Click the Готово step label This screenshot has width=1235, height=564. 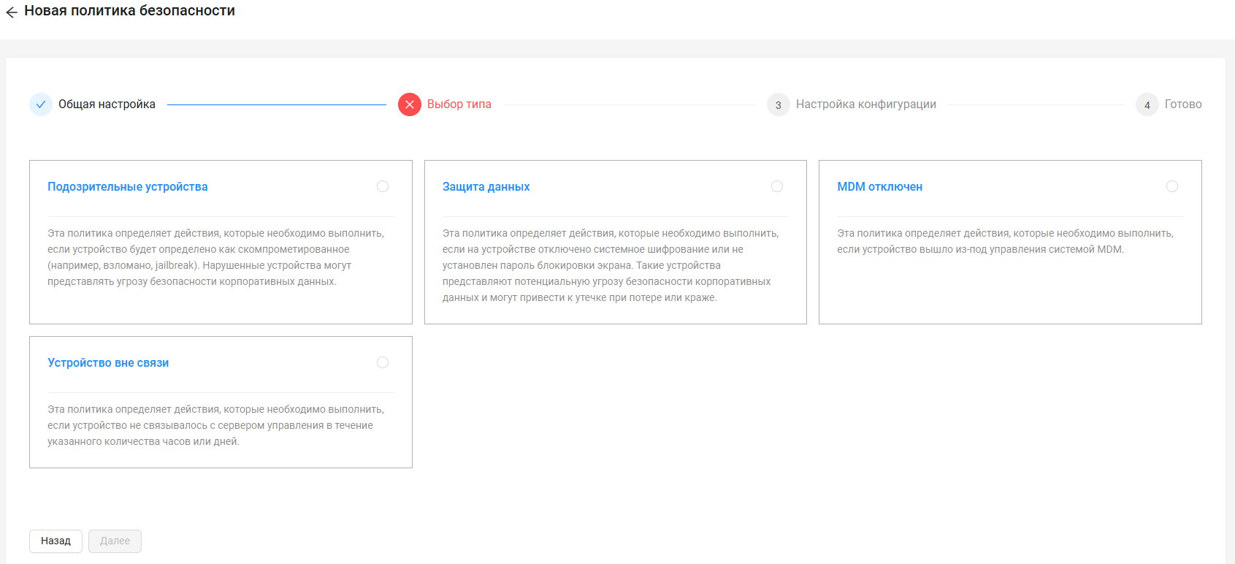click(1183, 104)
